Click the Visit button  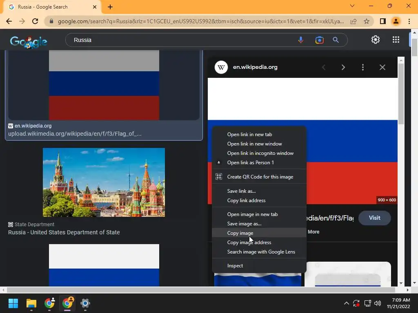point(375,218)
